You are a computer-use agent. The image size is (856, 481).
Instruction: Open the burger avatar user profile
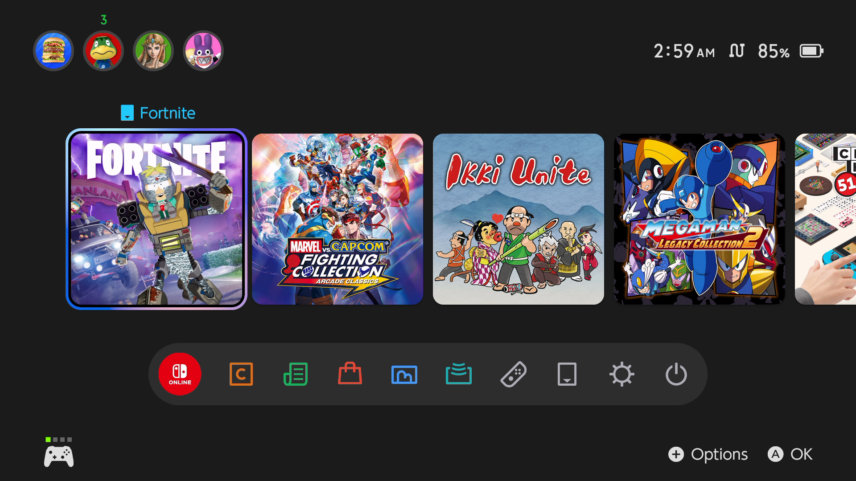coord(53,51)
